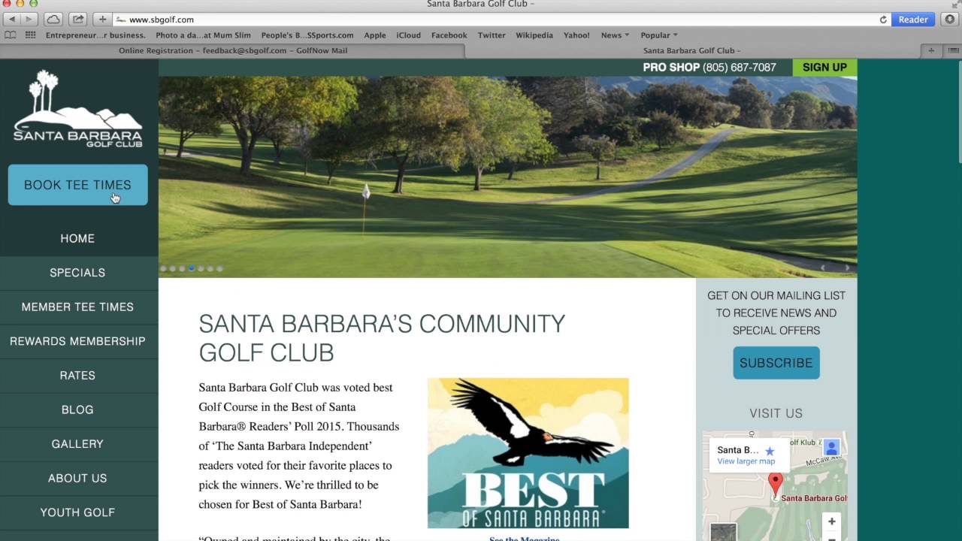Open the Downloads arrow icon
This screenshot has width=962, height=541.
click(950, 20)
